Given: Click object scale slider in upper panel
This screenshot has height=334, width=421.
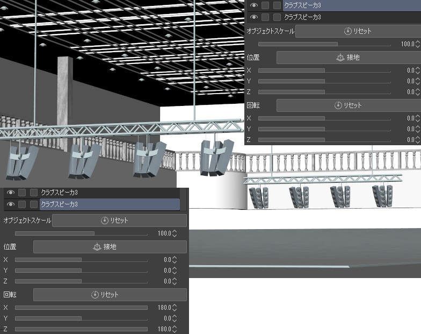Looking at the screenshot, I should [x=324, y=44].
